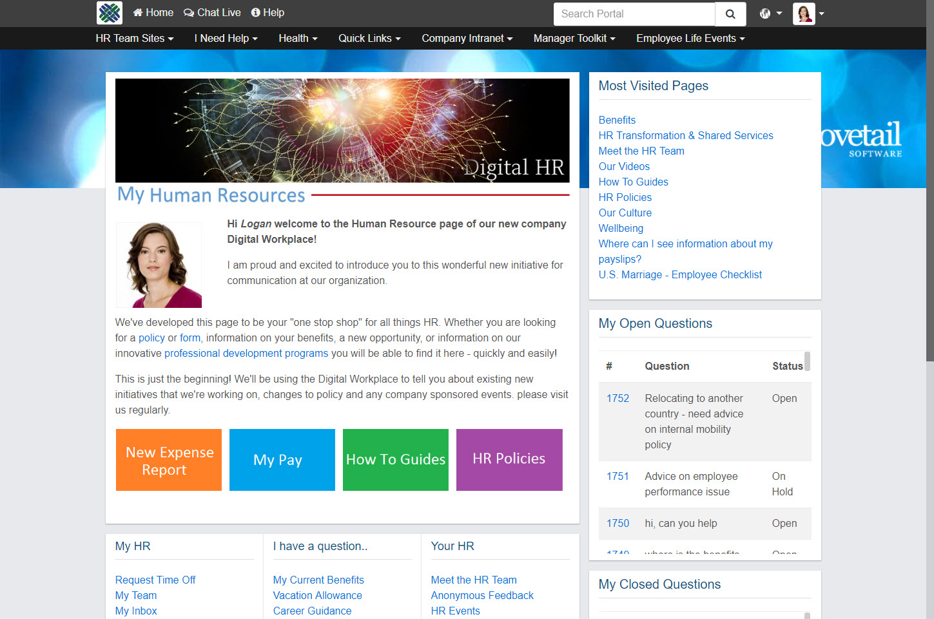Go to Home in top bar
This screenshot has height=619, width=934.
tap(153, 13)
